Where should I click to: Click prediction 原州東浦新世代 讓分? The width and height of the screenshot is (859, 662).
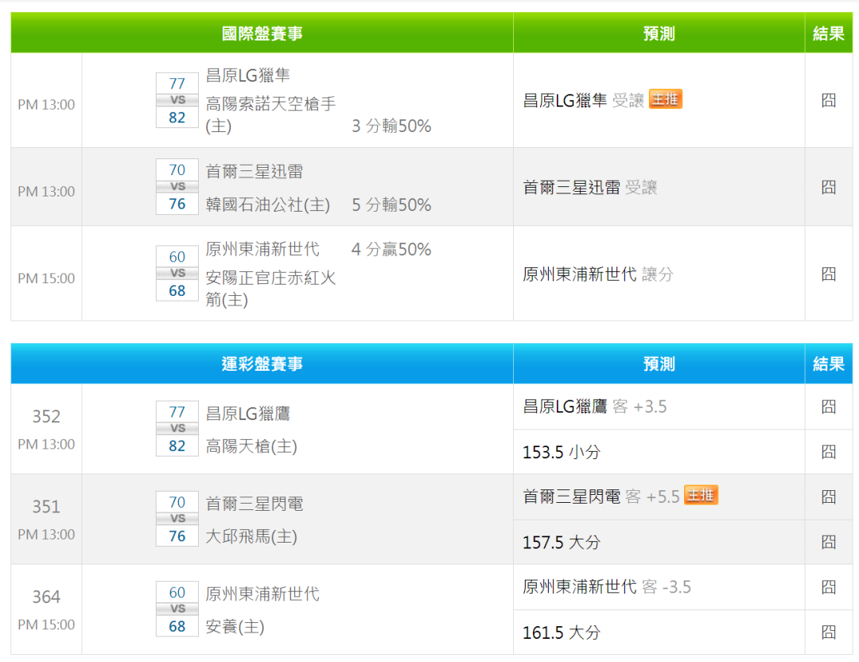[597, 274]
